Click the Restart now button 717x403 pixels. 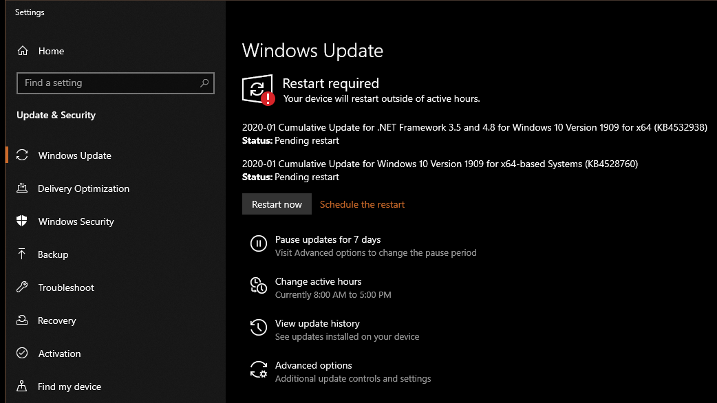(277, 204)
